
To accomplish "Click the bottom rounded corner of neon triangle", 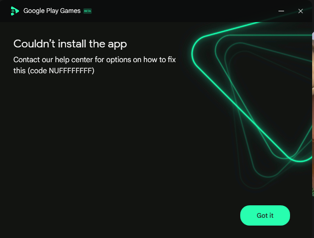I will (x=299, y=158).
